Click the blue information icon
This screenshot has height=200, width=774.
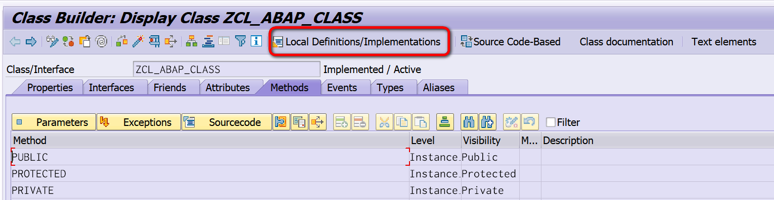[256, 42]
